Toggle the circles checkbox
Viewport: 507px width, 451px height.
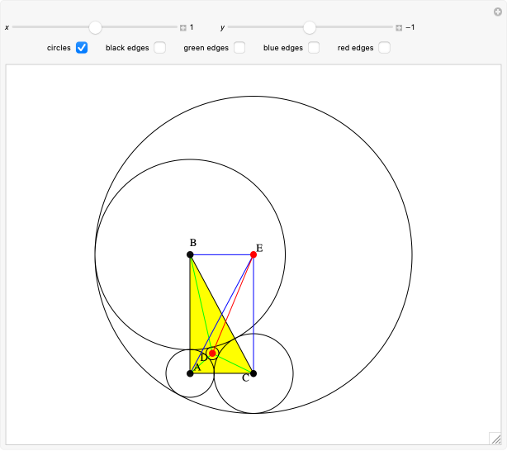click(82, 48)
